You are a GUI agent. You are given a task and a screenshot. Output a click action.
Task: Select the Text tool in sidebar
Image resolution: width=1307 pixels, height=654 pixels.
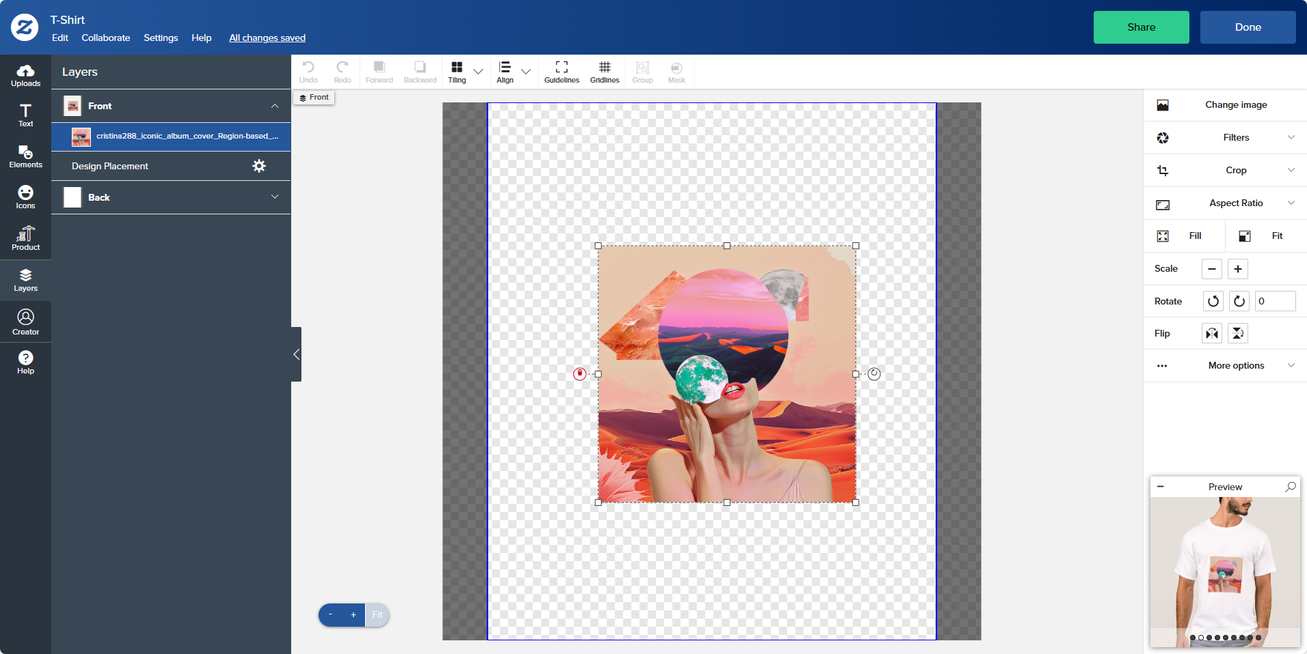25,115
